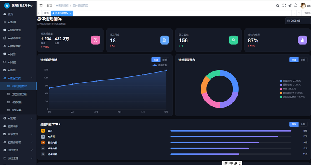This screenshot has width=311, height=165.
Task: Expand the AI管理 sidebar menu
Action: (18, 118)
